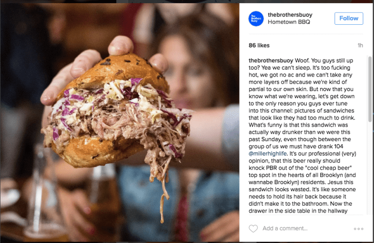Open the blue Brothers Buoy profile avatar
Image resolution: width=374 pixels, height=243 pixels.
coord(256,19)
